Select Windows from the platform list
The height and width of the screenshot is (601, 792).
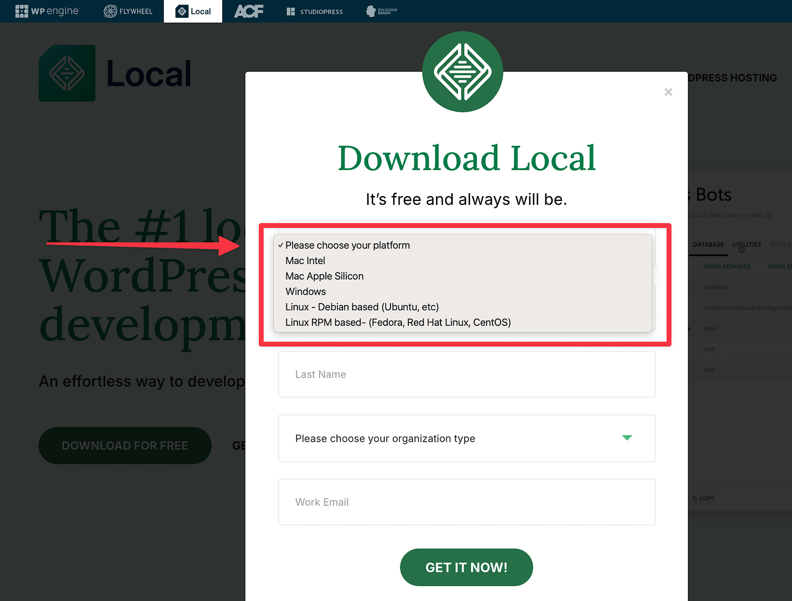(x=305, y=292)
